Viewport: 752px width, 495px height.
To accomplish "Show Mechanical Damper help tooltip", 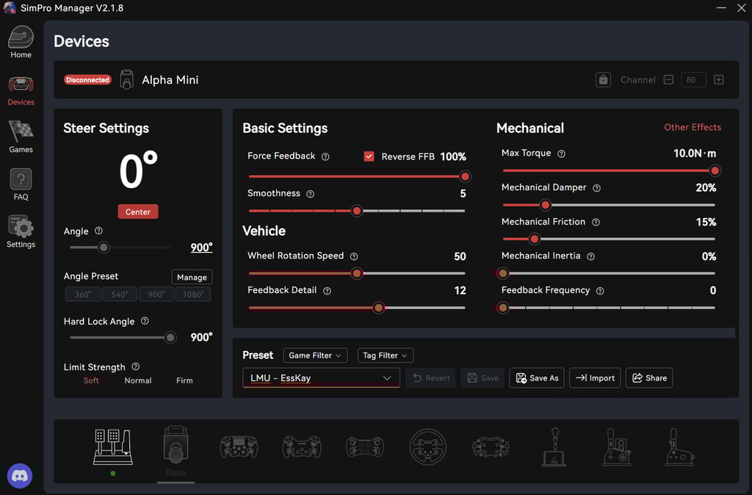I will point(596,188).
